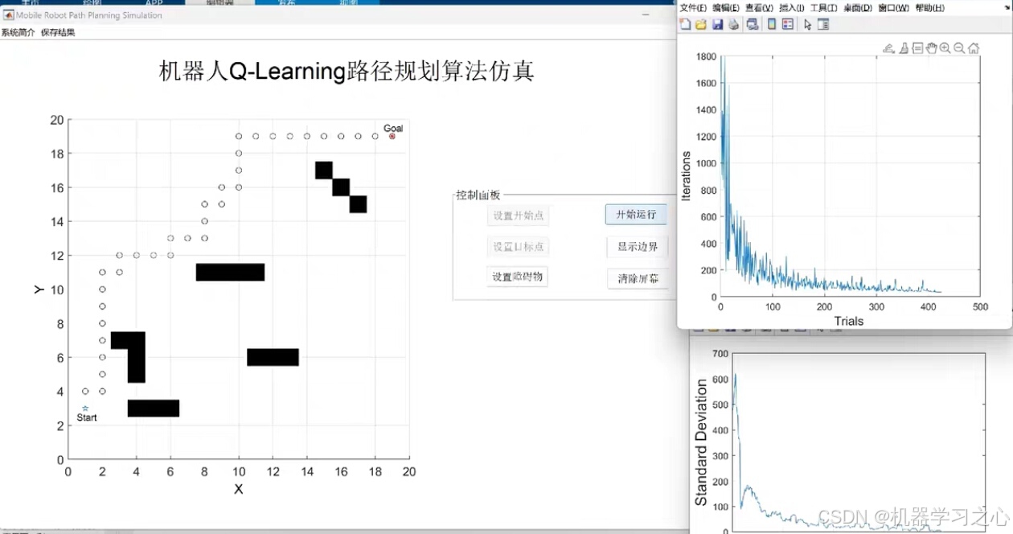This screenshot has height=534, width=1013.
Task: Open the 窗口(W) menu in the figure window
Action: click(x=893, y=8)
